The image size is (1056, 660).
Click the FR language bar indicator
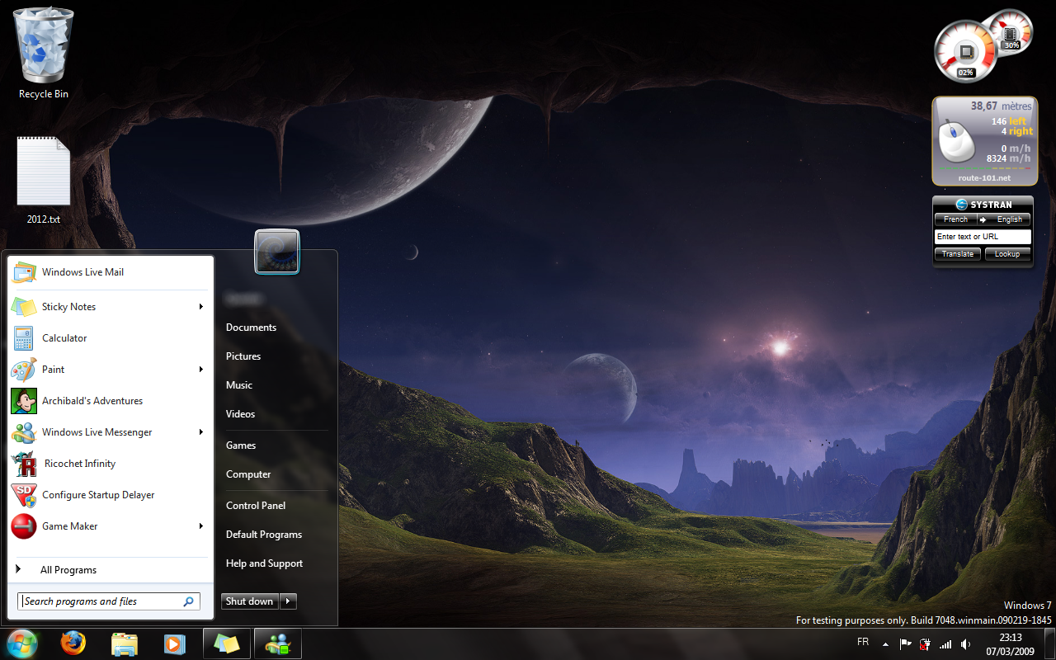tap(863, 642)
